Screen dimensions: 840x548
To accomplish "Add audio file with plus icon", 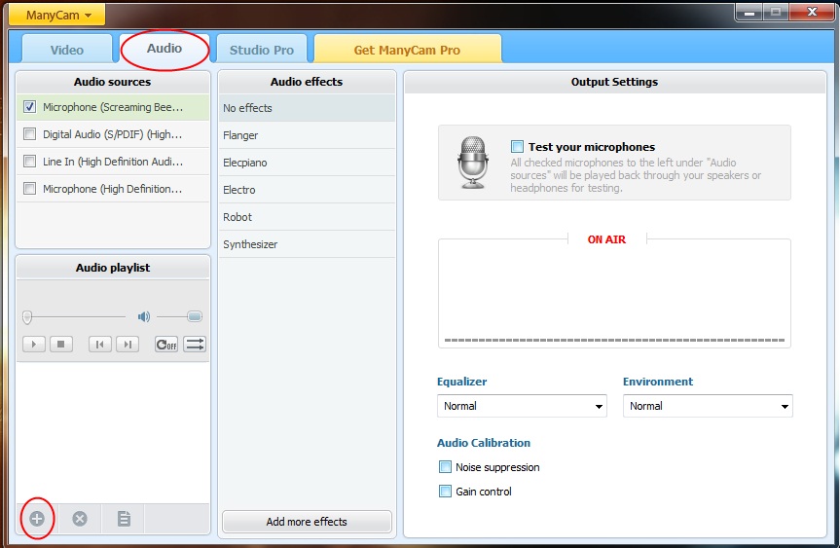I will pyautogui.click(x=37, y=519).
